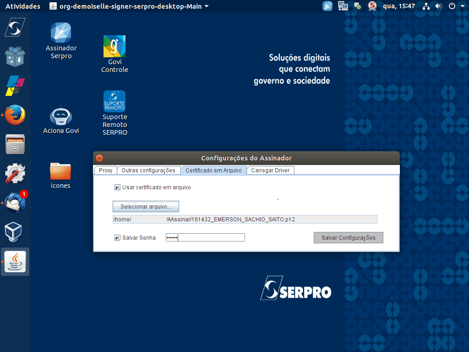Click the Configurações do Assinador title bar
Image resolution: width=469 pixels, height=352 pixels.
click(x=246, y=158)
